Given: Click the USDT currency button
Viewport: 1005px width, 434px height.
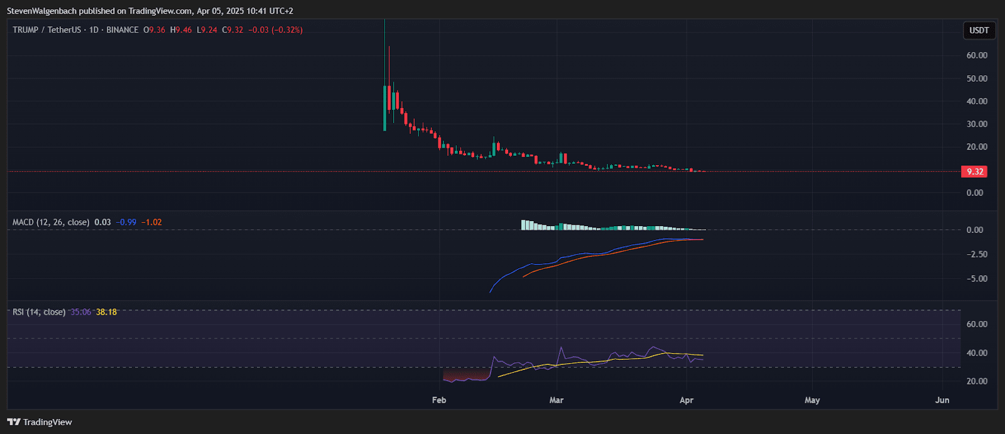Looking at the screenshot, I should tap(979, 30).
